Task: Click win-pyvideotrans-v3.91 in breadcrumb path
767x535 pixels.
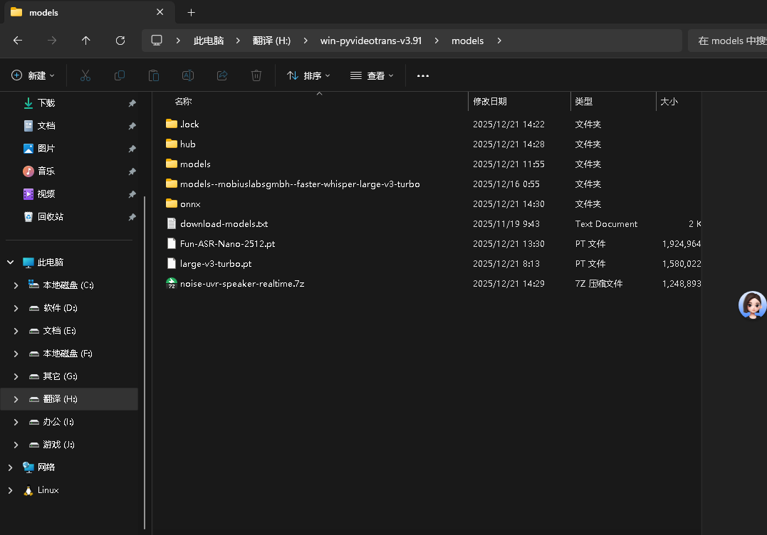Action: pyautogui.click(x=370, y=41)
